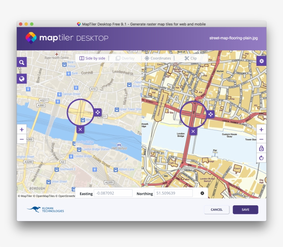The height and width of the screenshot is (247, 283).
Task: Click the London Bridge Station transit icon
Action: point(79,150)
